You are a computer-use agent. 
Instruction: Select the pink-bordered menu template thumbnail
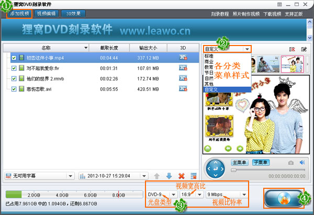click(x=293, y=64)
